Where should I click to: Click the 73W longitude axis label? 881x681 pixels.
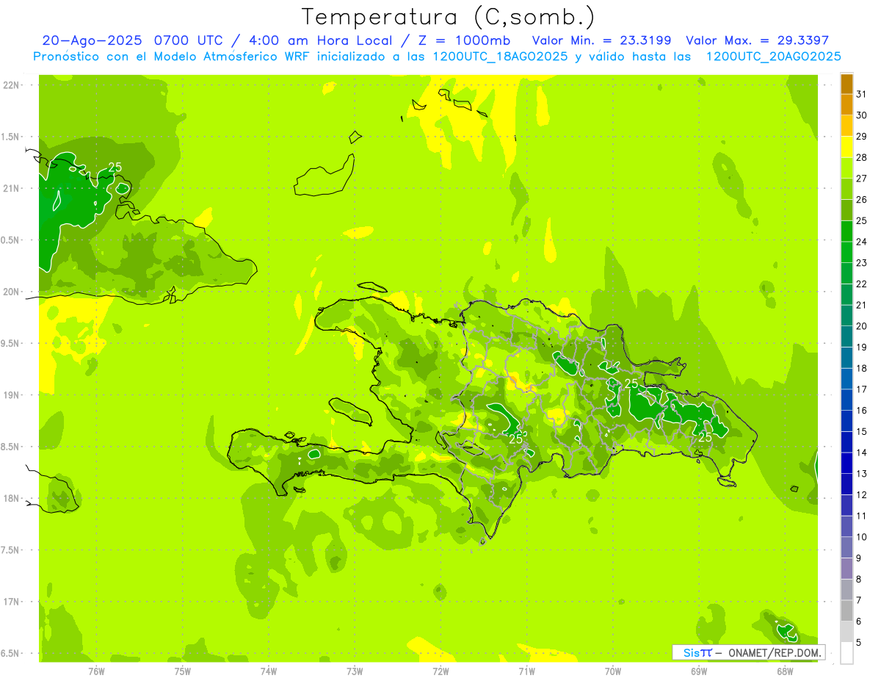tap(355, 671)
